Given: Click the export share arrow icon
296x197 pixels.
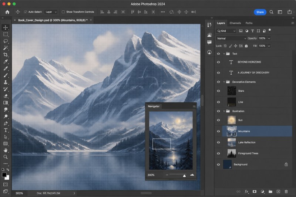Looking at the screenshot, I should click(290, 12).
